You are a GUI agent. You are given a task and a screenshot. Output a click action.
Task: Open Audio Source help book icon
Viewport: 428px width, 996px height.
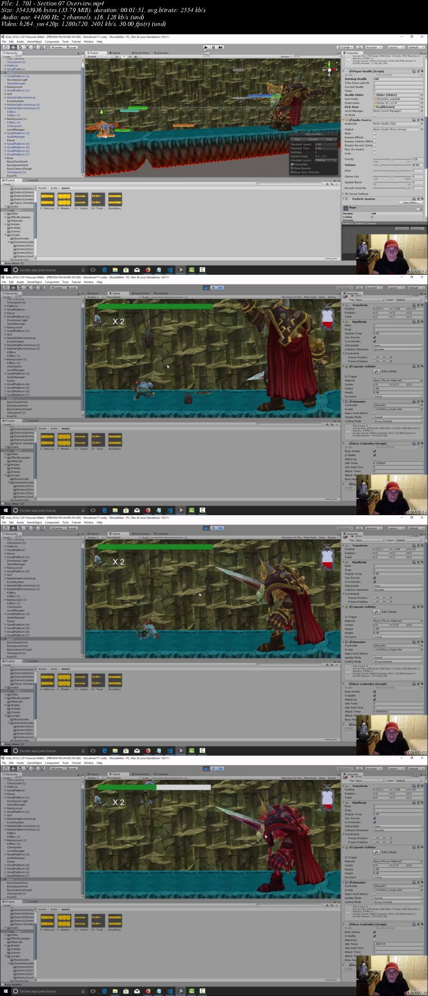[x=414, y=120]
